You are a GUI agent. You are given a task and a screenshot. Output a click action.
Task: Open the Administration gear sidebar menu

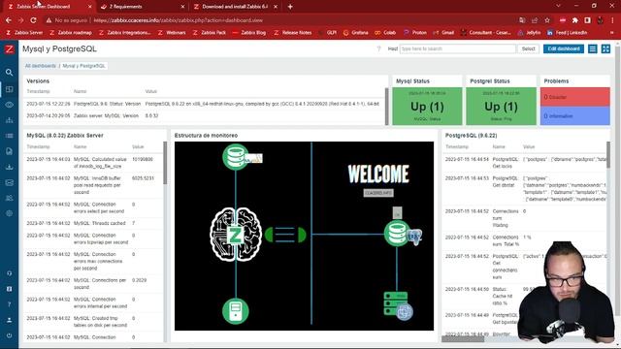9,213
